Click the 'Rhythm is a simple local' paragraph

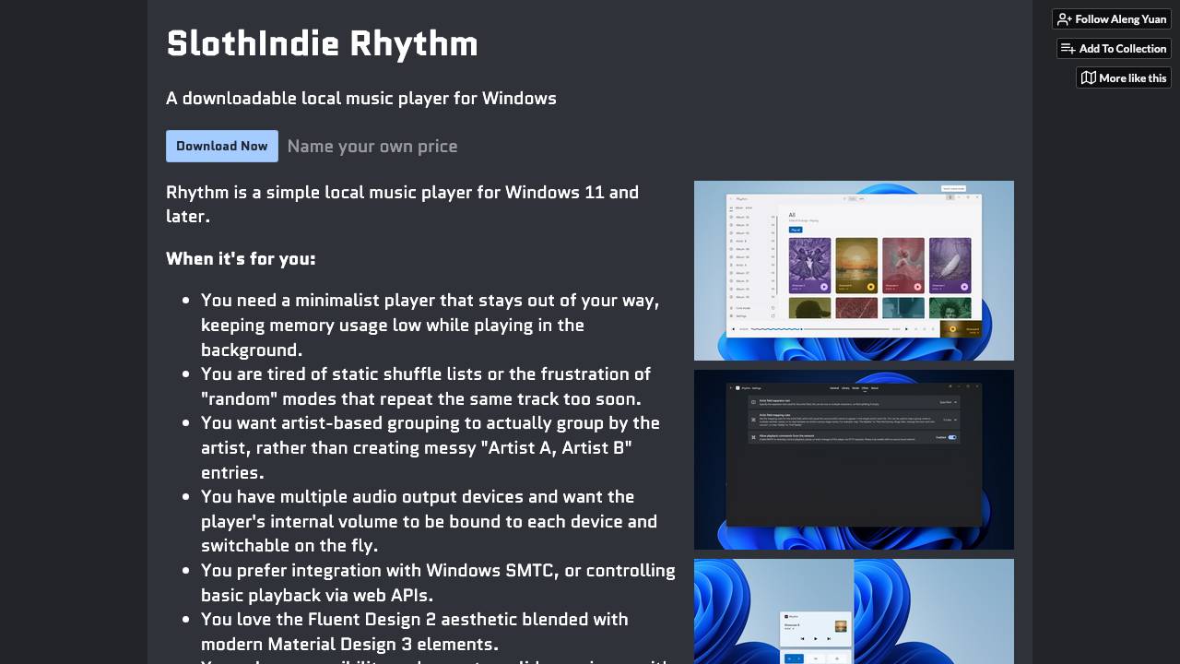(x=402, y=204)
